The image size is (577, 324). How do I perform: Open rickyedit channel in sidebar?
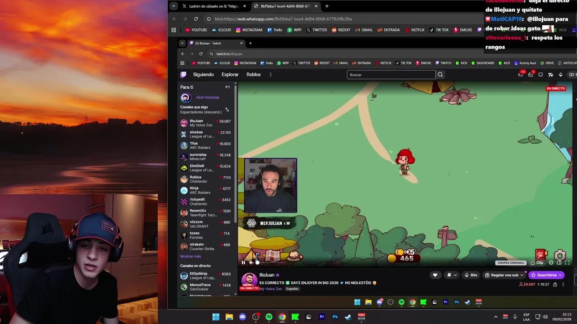(x=206, y=202)
